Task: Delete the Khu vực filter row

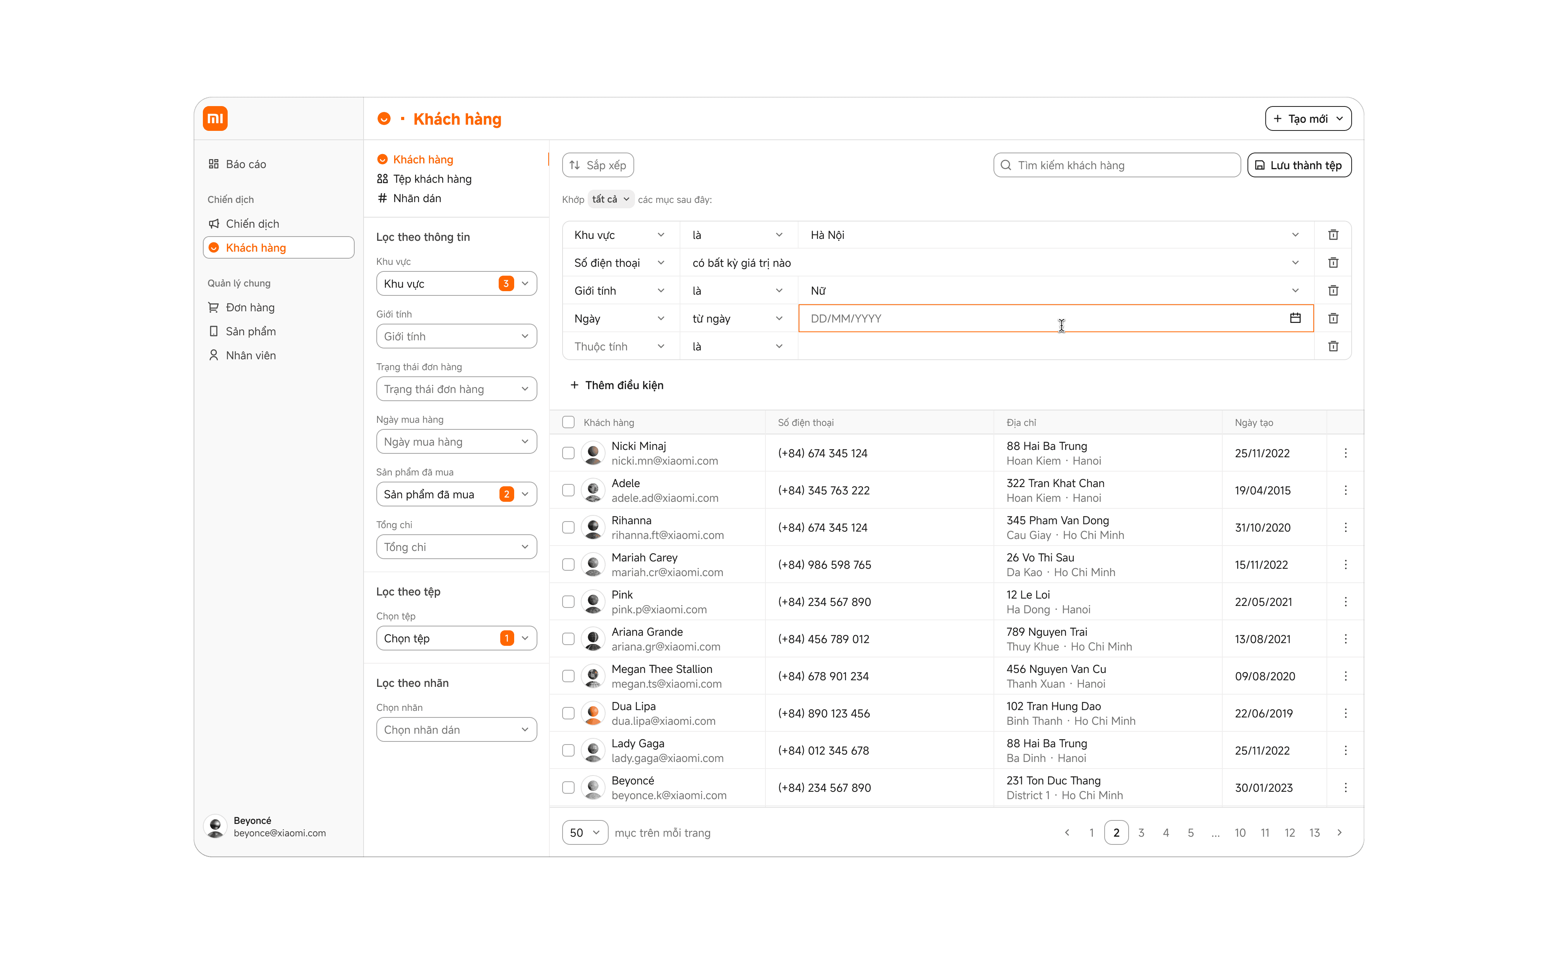Action: tap(1333, 235)
